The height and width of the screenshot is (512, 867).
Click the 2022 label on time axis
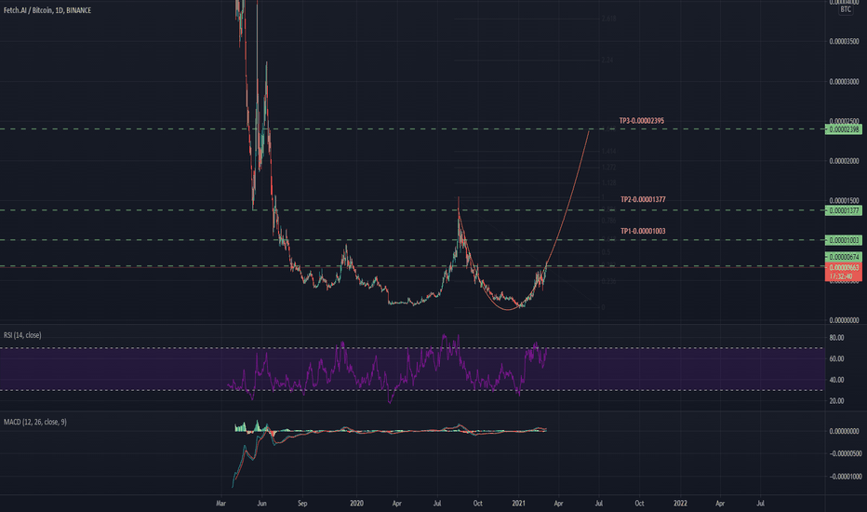680,503
